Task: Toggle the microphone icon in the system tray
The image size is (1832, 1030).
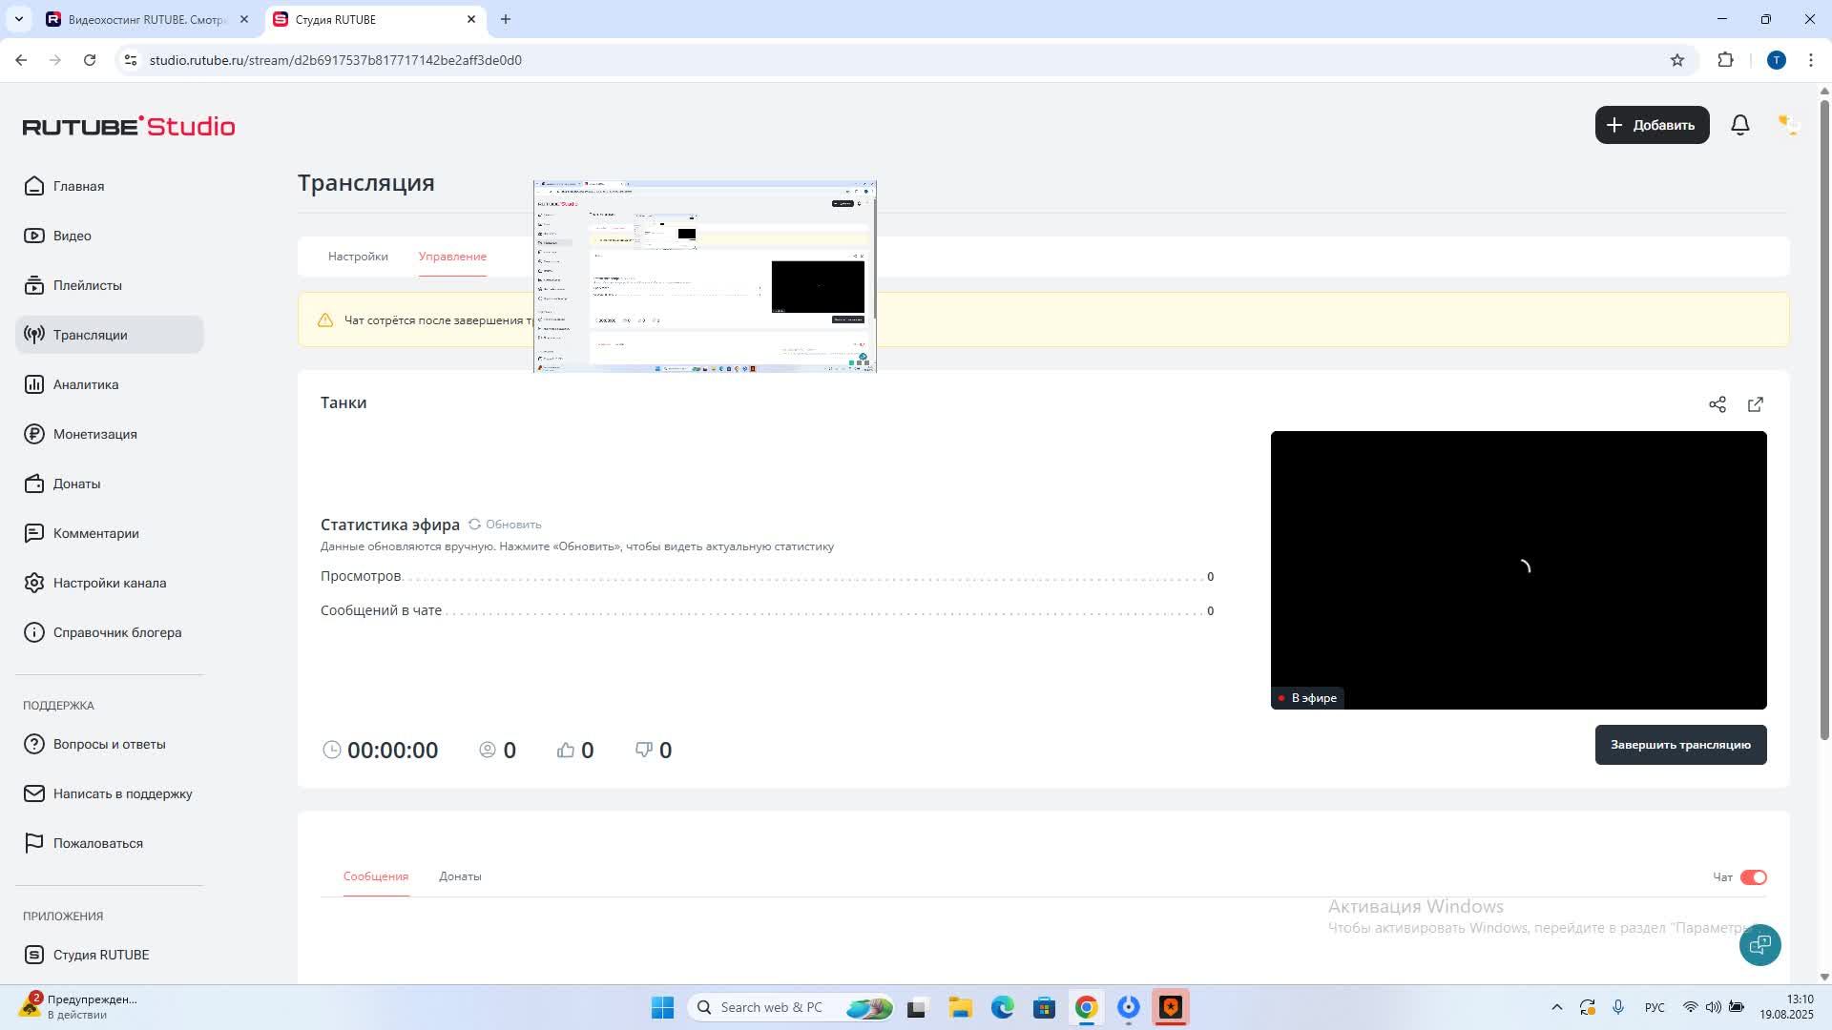Action: 1618,1007
